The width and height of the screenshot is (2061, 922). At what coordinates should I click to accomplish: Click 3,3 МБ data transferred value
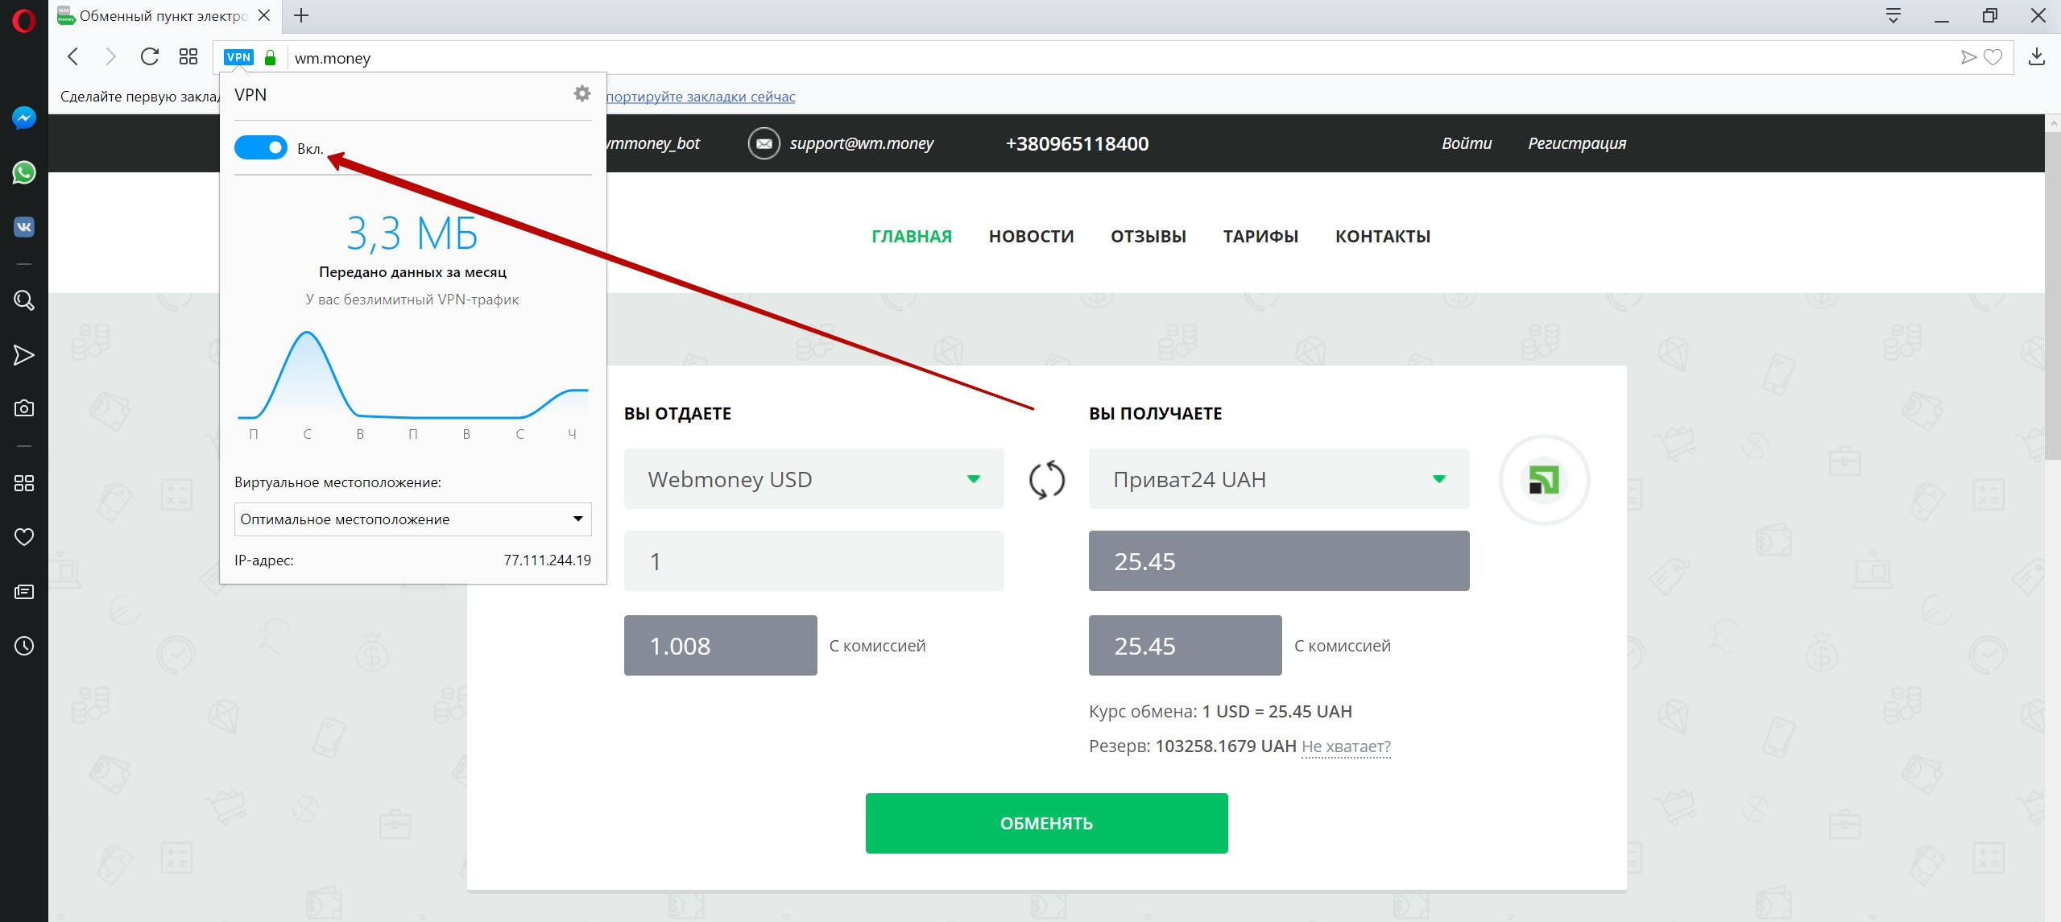coord(412,234)
